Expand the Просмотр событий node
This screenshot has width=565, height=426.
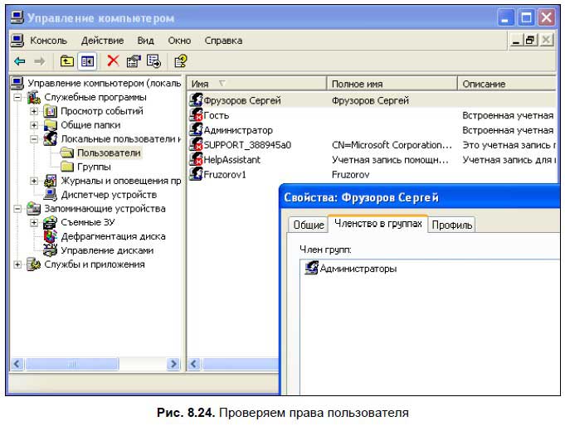tap(34, 112)
